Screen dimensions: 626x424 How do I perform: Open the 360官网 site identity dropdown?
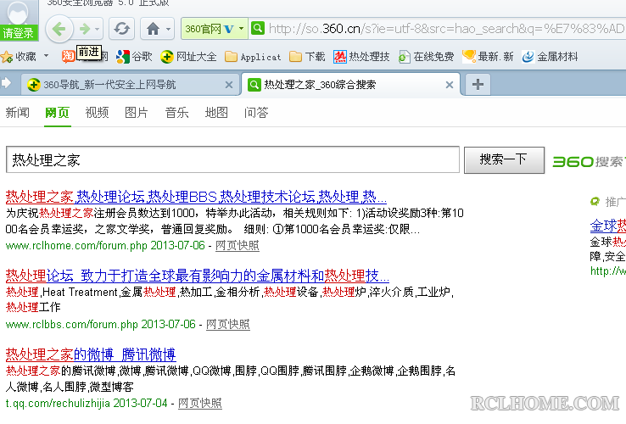click(x=215, y=29)
